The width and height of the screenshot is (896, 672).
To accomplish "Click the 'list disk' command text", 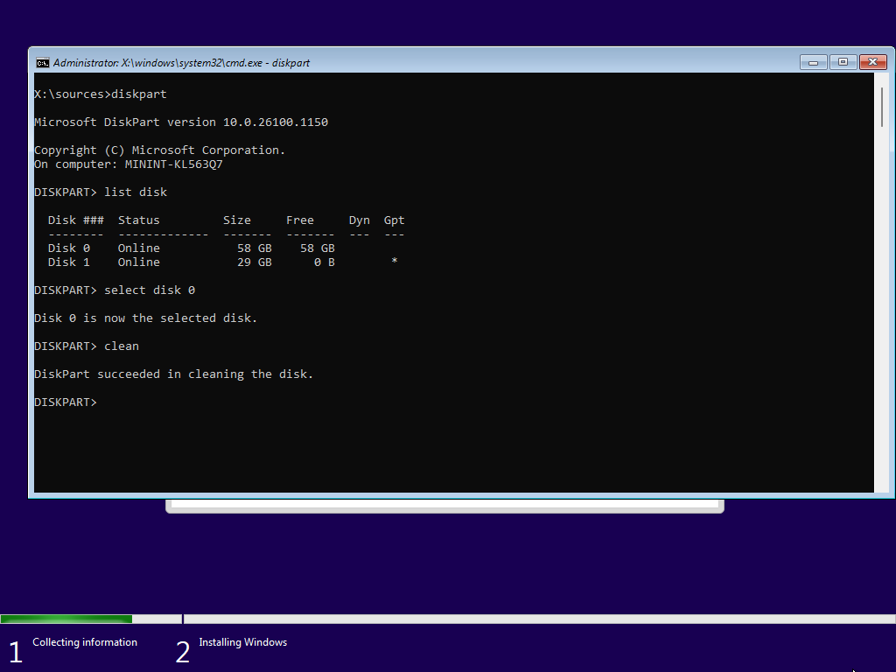I will click(136, 192).
